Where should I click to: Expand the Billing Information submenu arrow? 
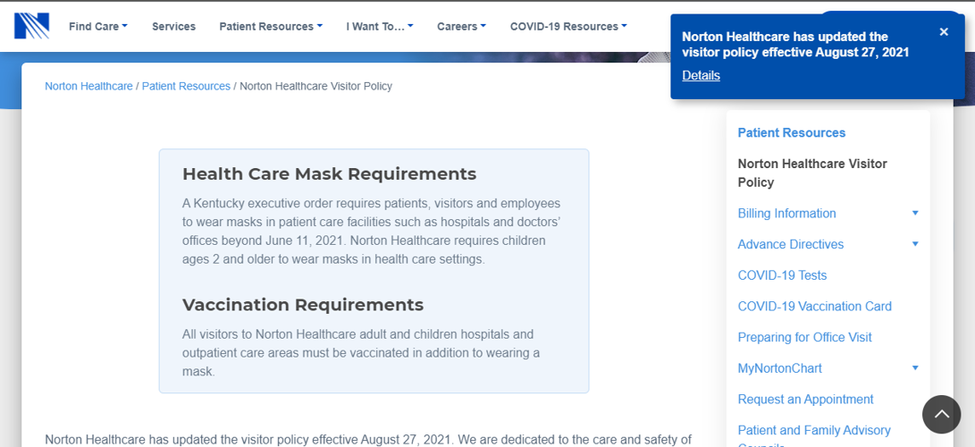click(x=915, y=213)
